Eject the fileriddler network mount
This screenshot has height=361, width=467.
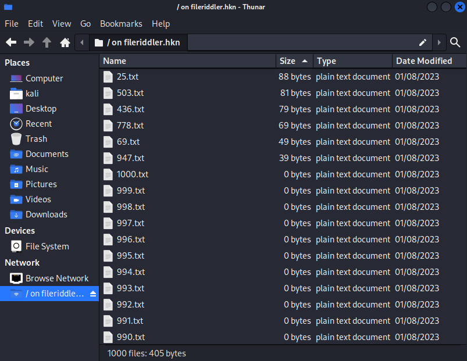[92, 294]
